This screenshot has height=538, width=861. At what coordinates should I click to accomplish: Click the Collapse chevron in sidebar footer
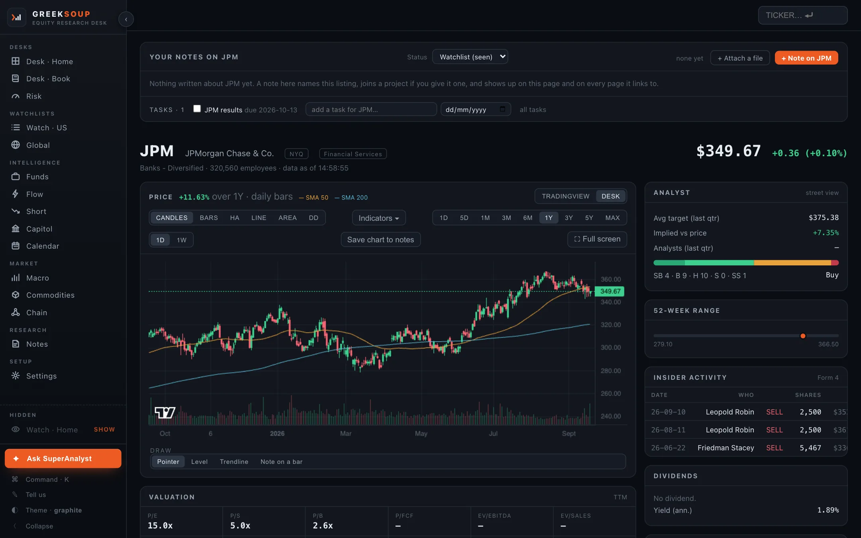pyautogui.click(x=15, y=526)
